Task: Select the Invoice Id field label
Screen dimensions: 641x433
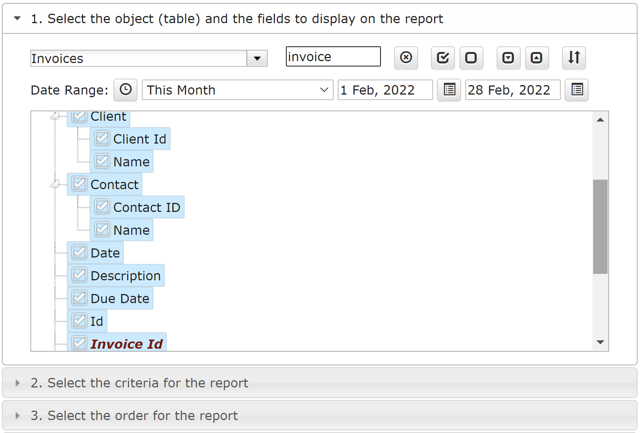Action: click(126, 344)
